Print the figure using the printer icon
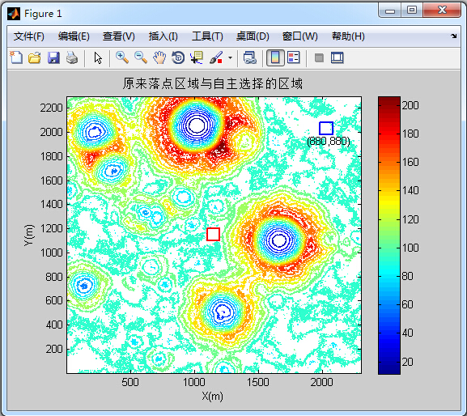 click(x=72, y=57)
